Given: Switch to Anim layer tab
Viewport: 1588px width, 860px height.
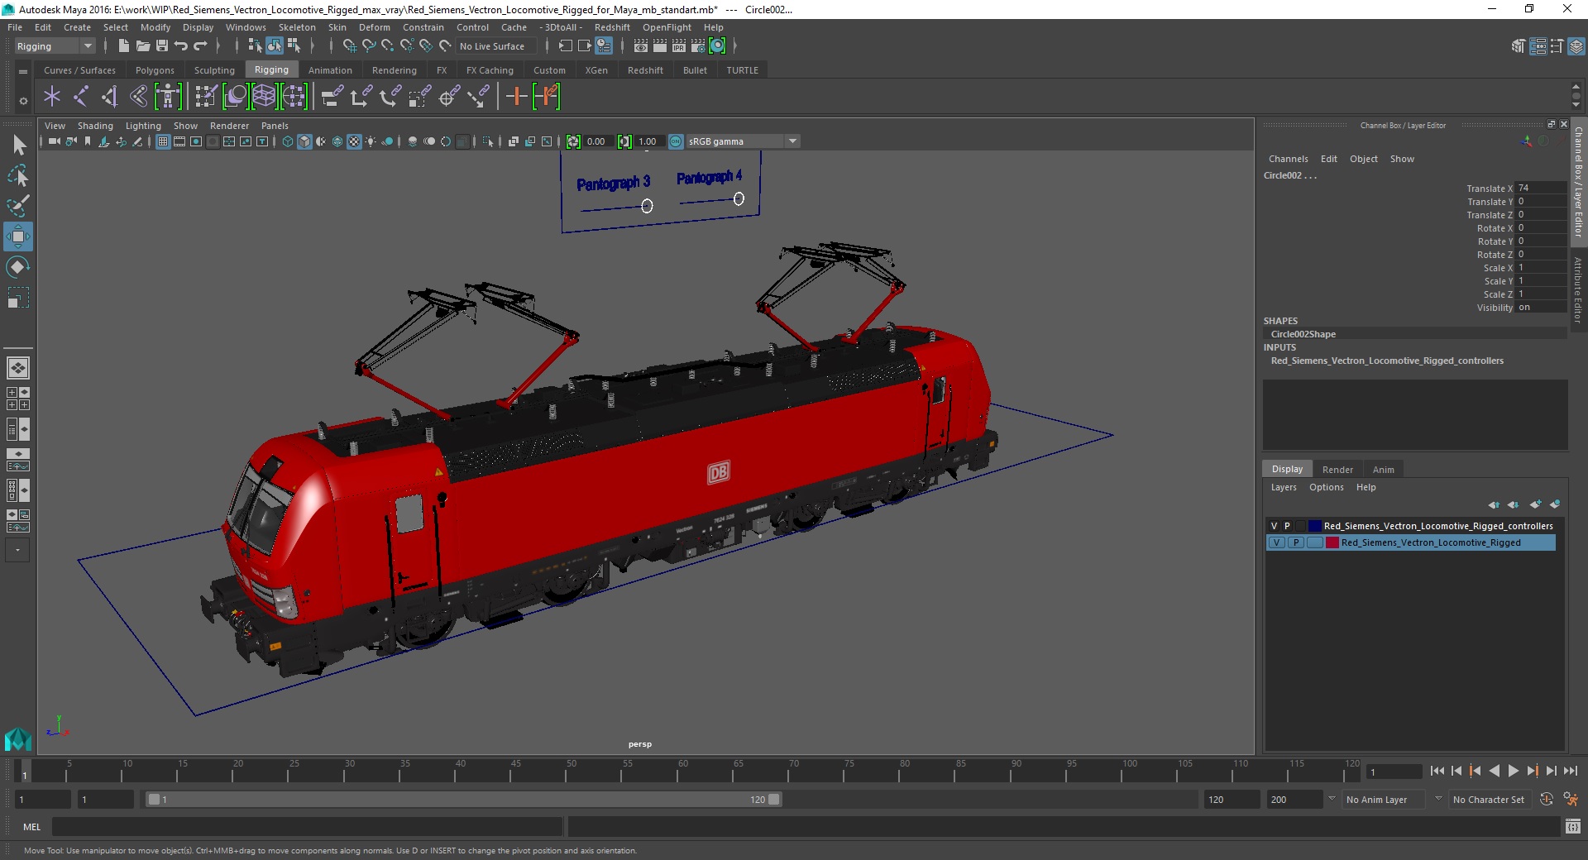Looking at the screenshot, I should pyautogui.click(x=1384, y=470).
